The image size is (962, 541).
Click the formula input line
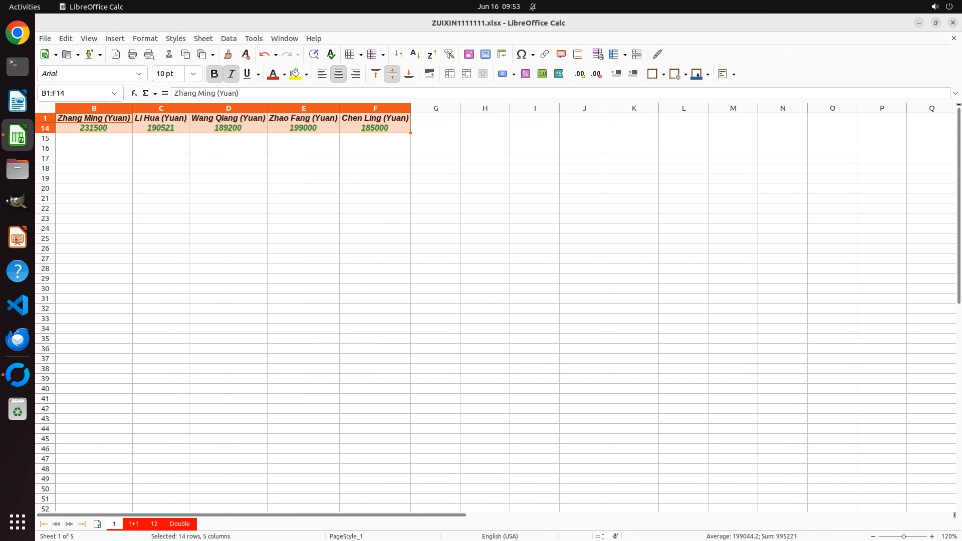(x=551, y=93)
